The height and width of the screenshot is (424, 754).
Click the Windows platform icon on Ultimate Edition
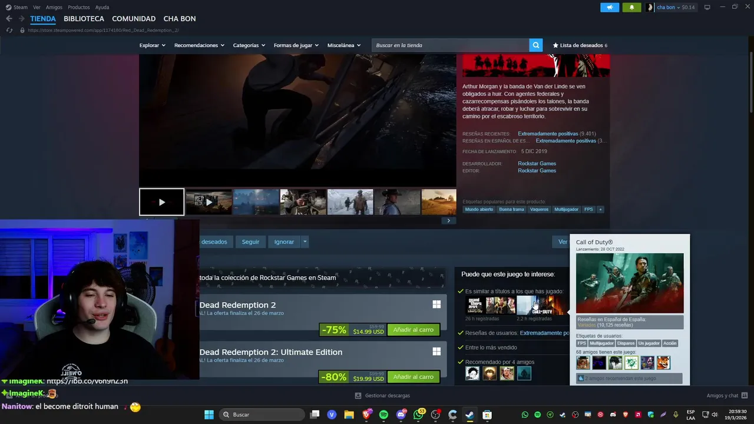coord(436,352)
